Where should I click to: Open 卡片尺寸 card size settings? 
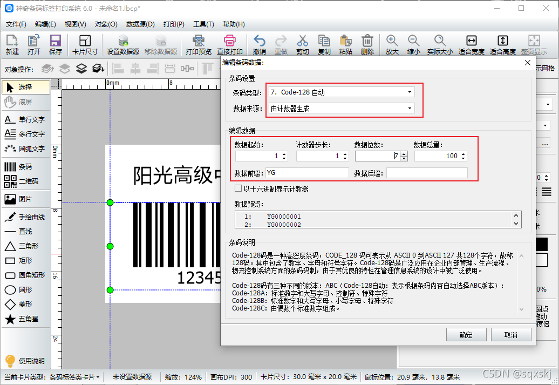coord(85,45)
